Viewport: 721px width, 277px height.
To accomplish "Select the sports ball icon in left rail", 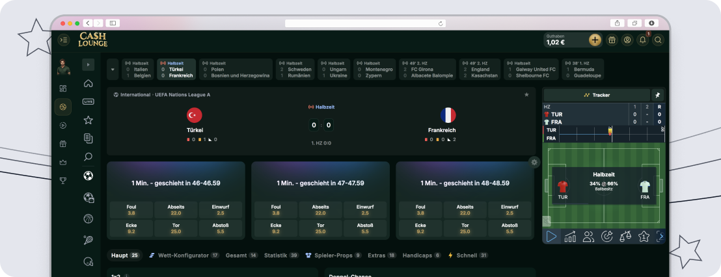I will click(x=63, y=107).
